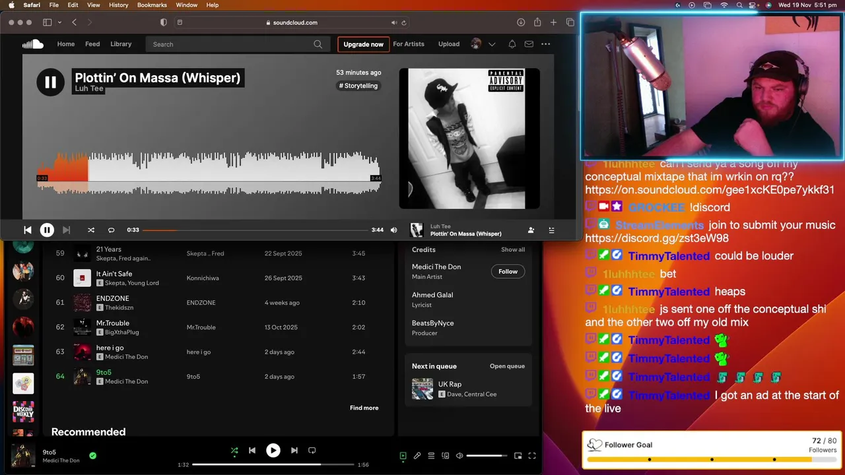Image resolution: width=845 pixels, height=475 pixels.
Task: Open SoundCloud Feed tab
Action: click(x=92, y=44)
